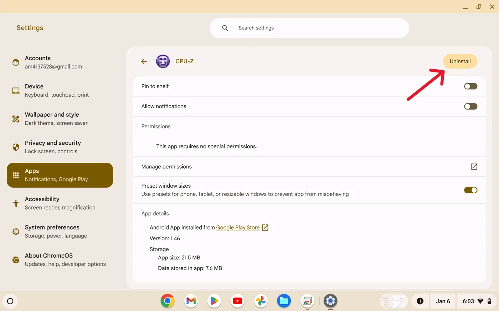499x311 pixels.
Task: Click the Settings gear on the shelf
Action: pos(330,301)
